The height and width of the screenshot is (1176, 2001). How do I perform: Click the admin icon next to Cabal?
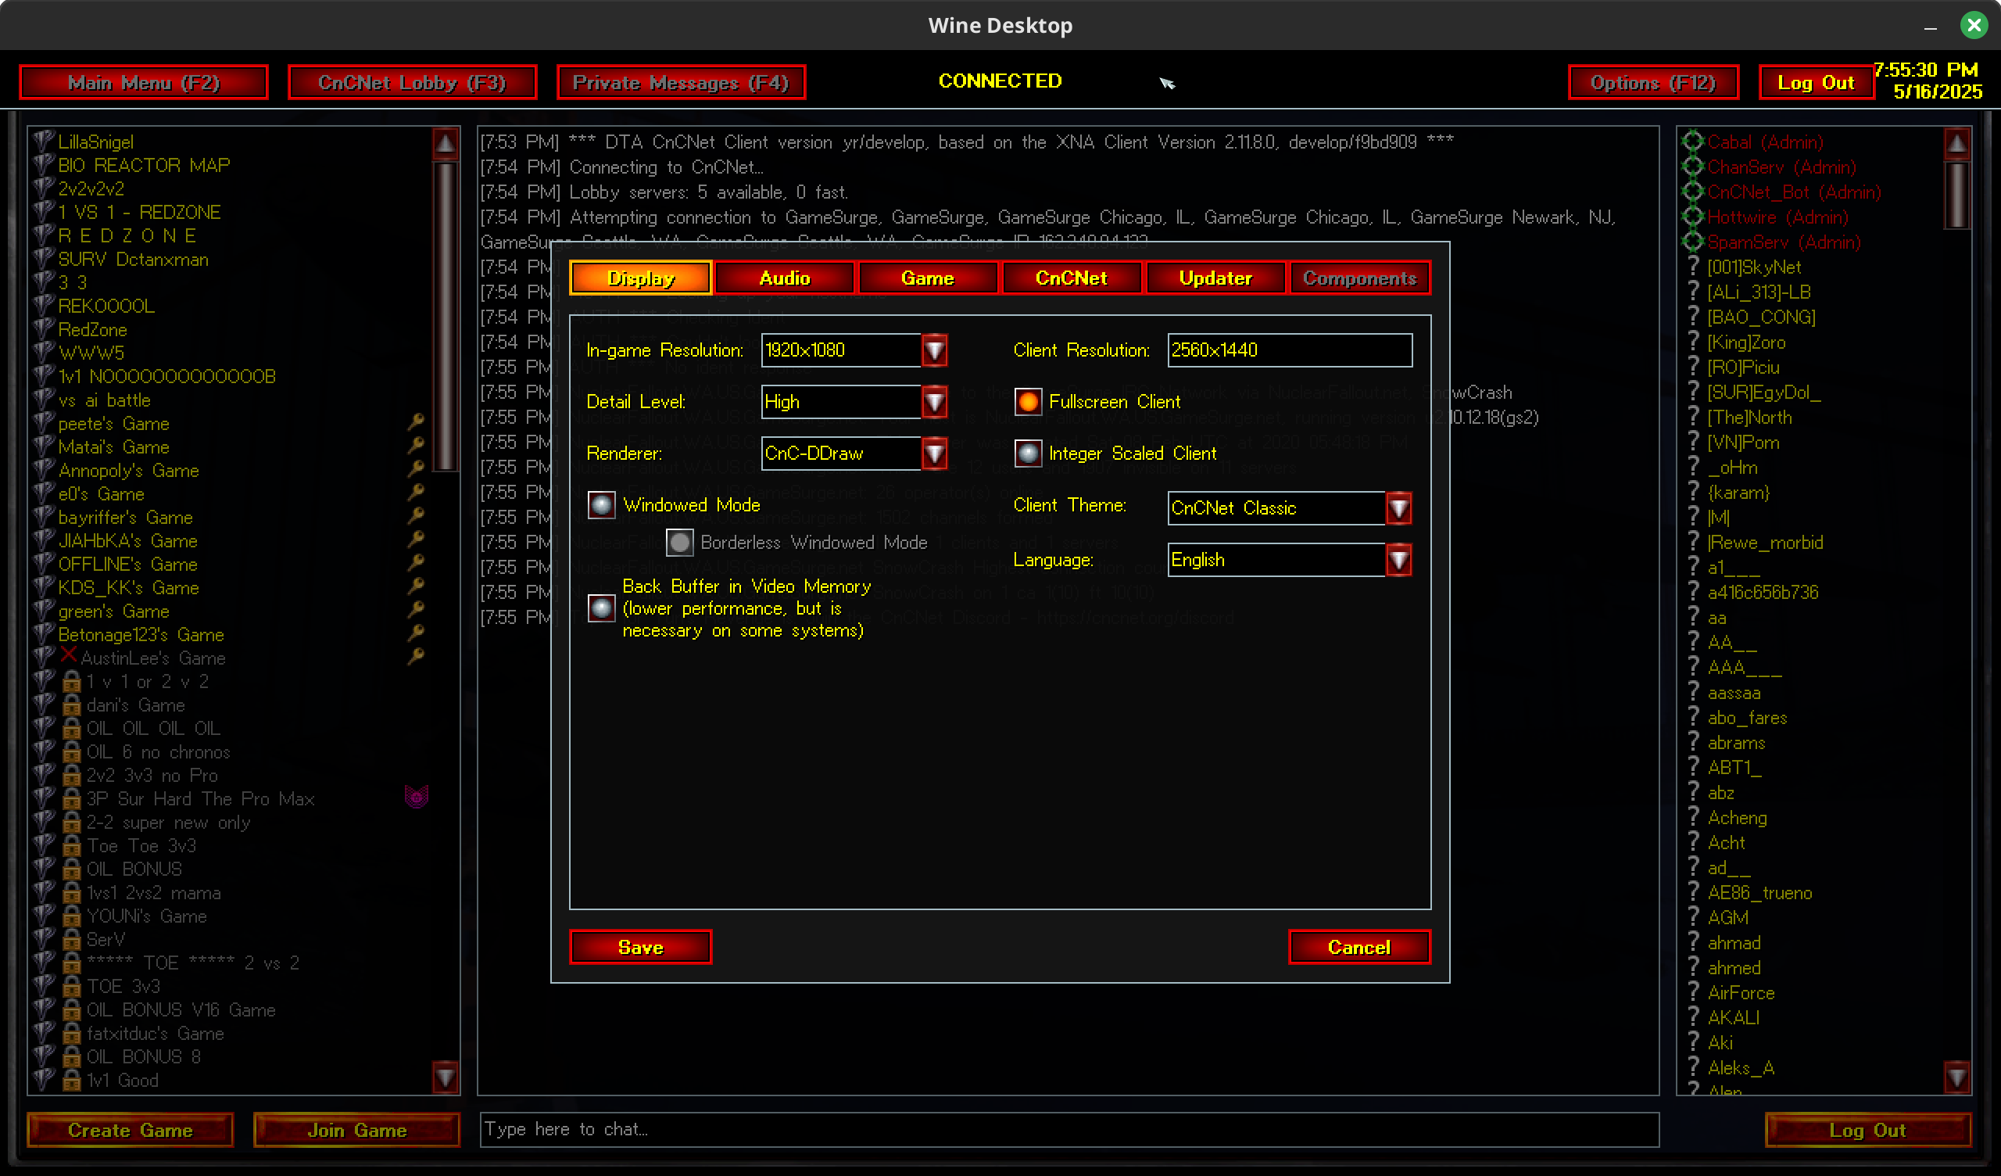[1692, 142]
